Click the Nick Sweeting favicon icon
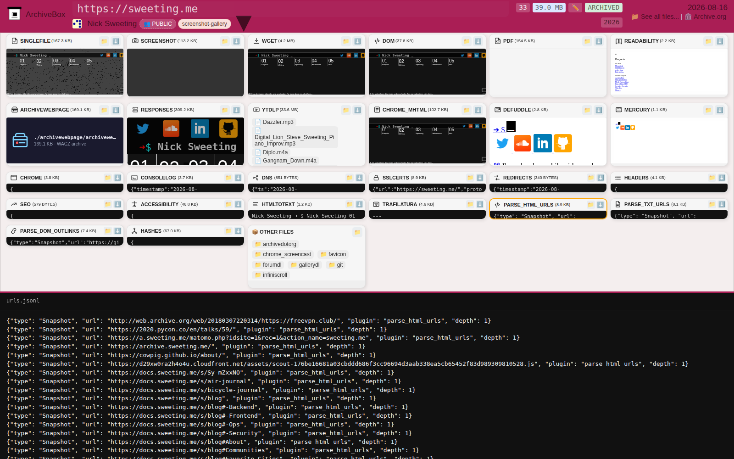 tap(77, 23)
